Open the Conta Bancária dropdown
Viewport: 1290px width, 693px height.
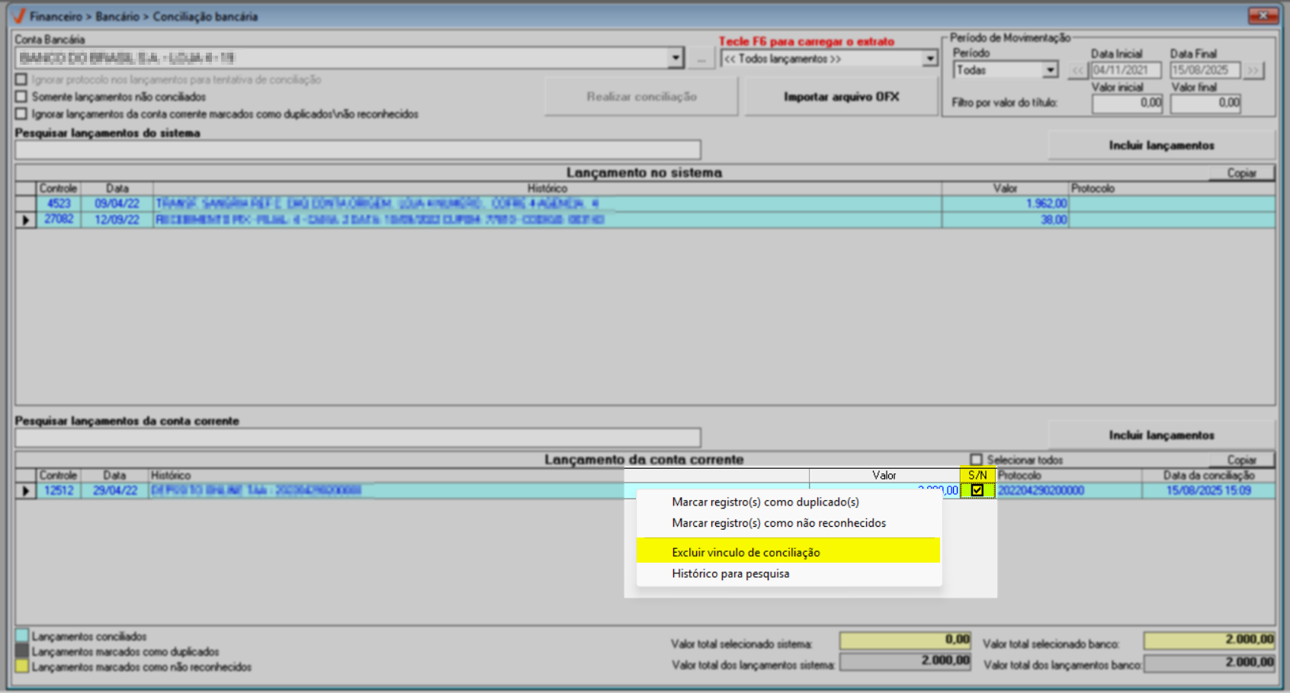tap(675, 58)
